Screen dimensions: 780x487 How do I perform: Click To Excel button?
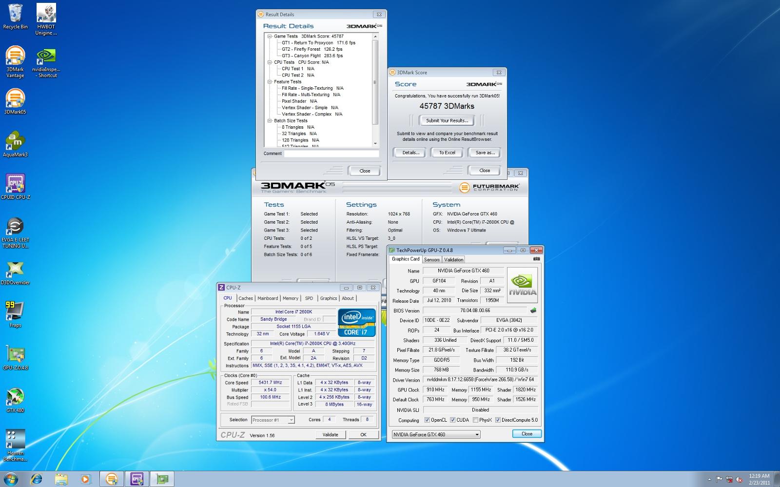coord(447,153)
